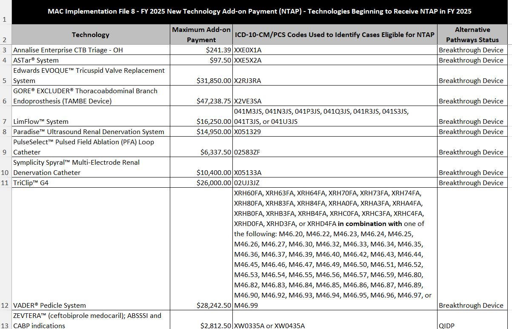This screenshot has height=329, width=512.
Task: Click the "ASTar® System" cell
Action: (91, 60)
